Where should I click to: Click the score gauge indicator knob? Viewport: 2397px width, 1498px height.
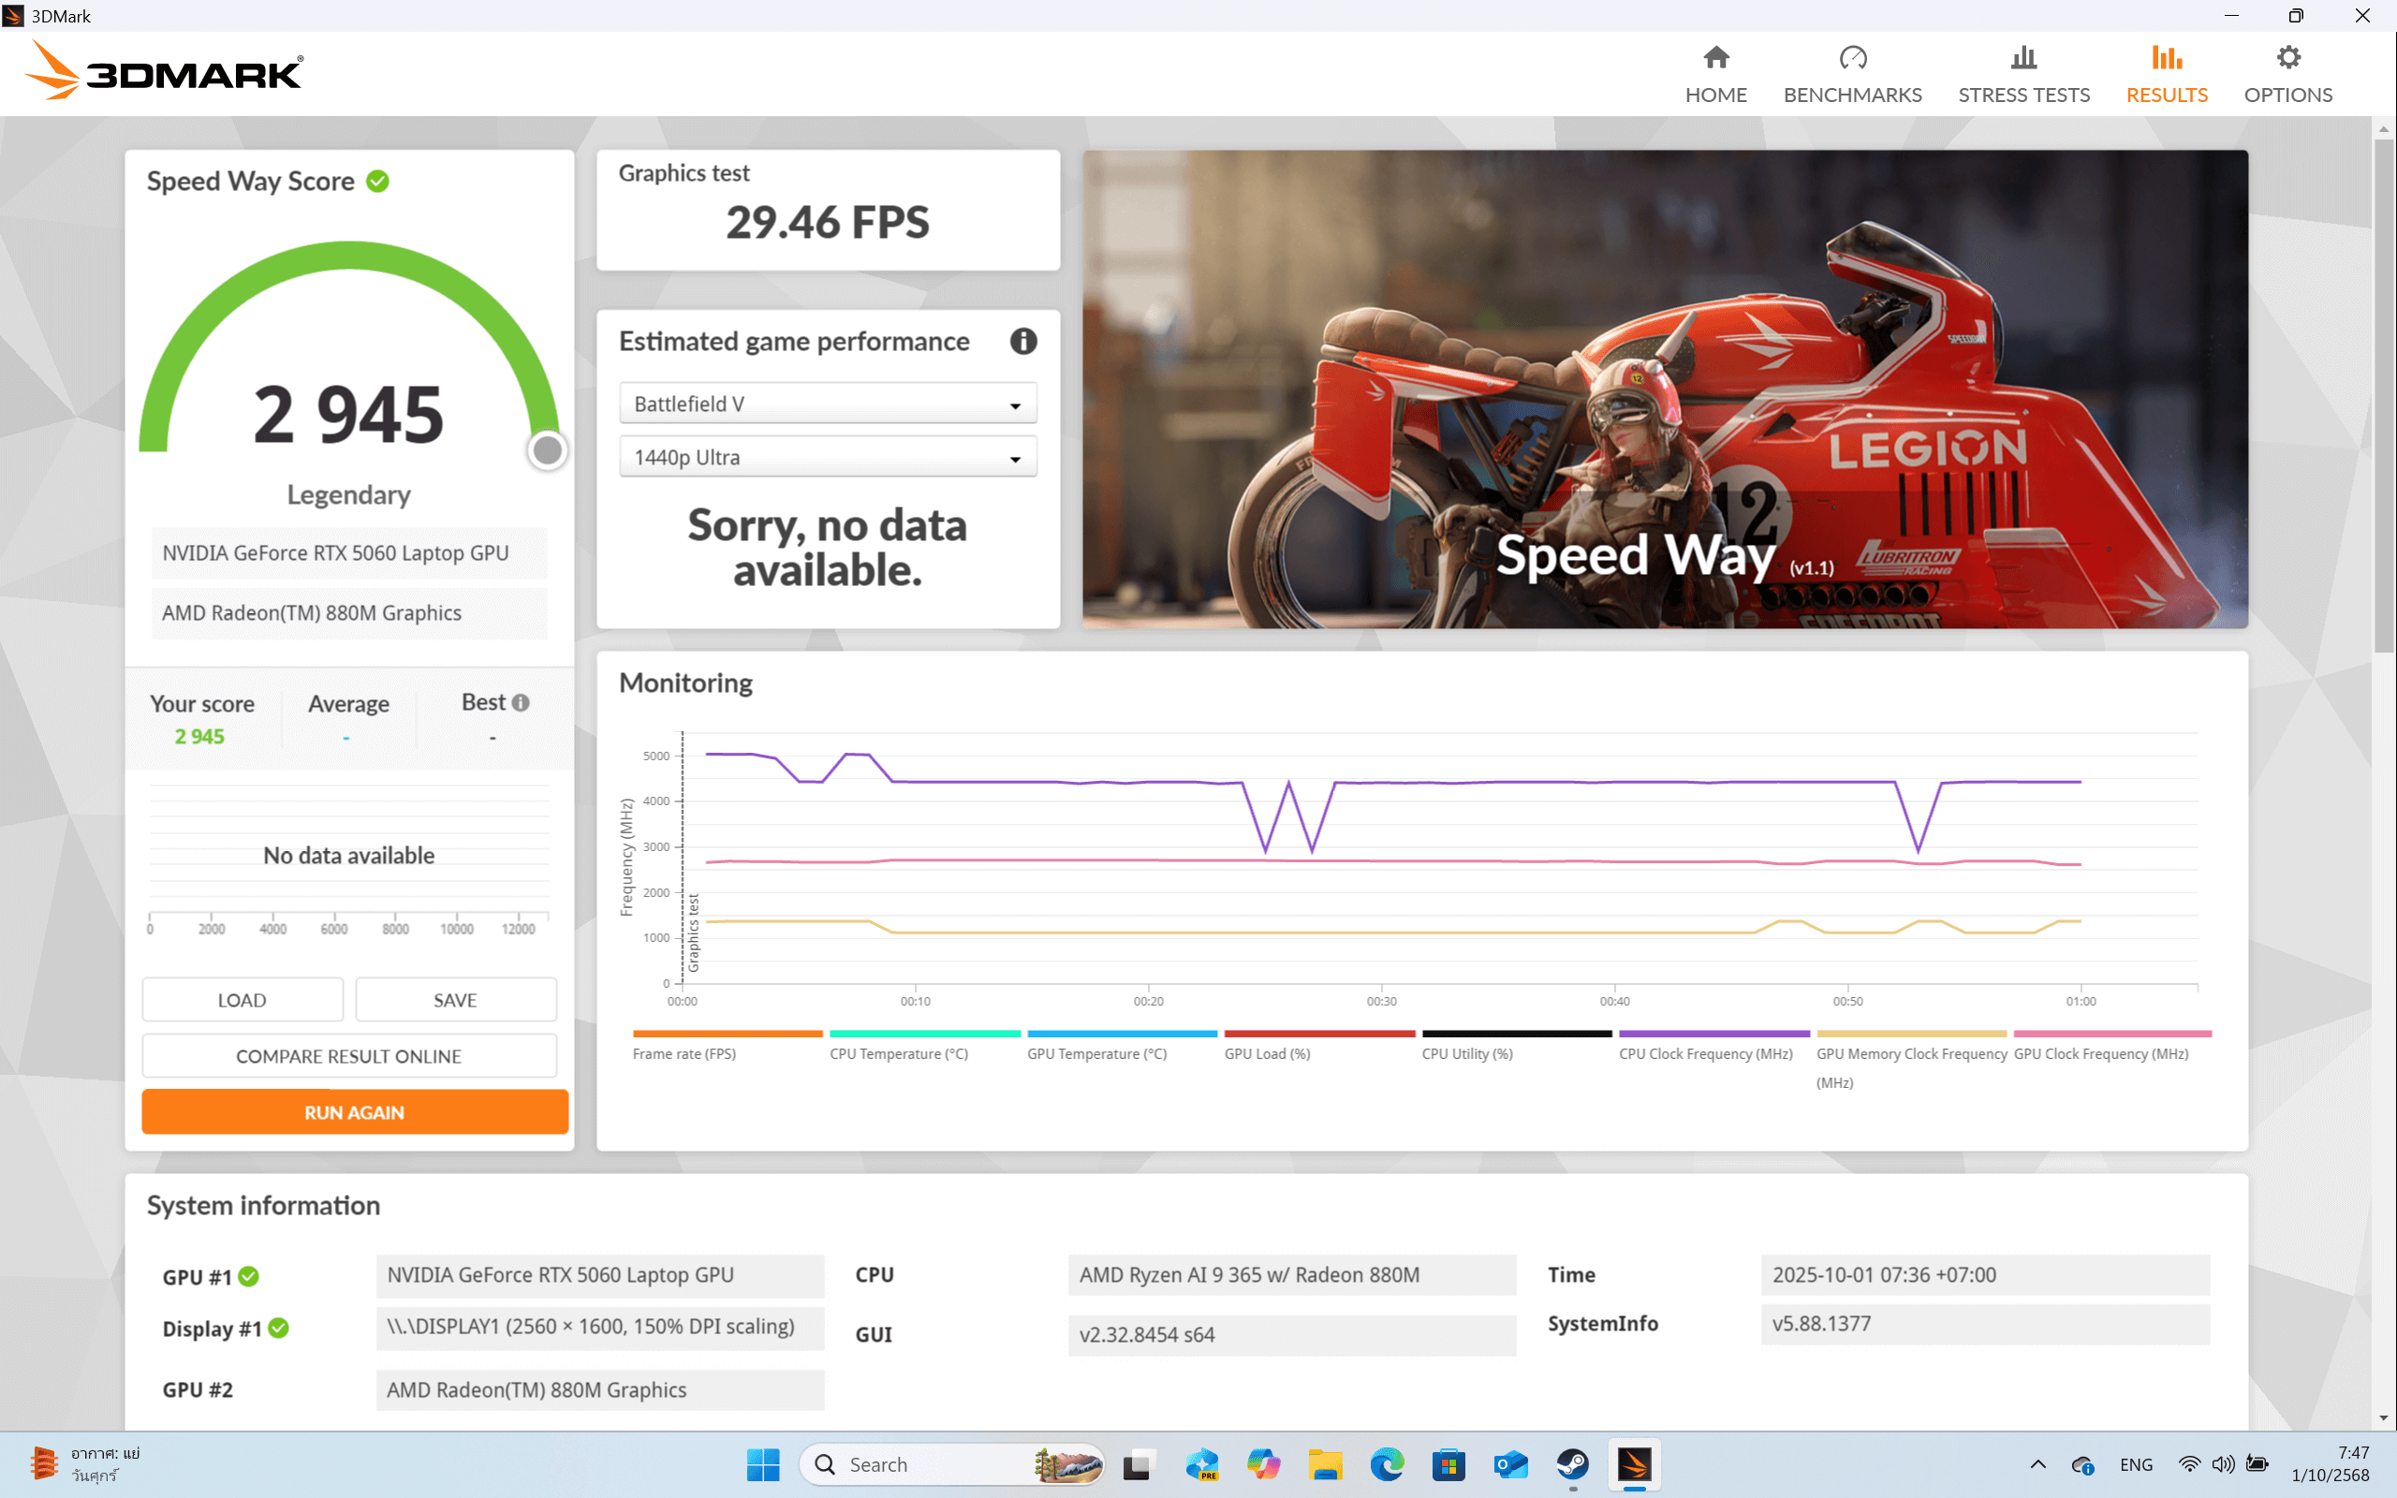tap(547, 450)
